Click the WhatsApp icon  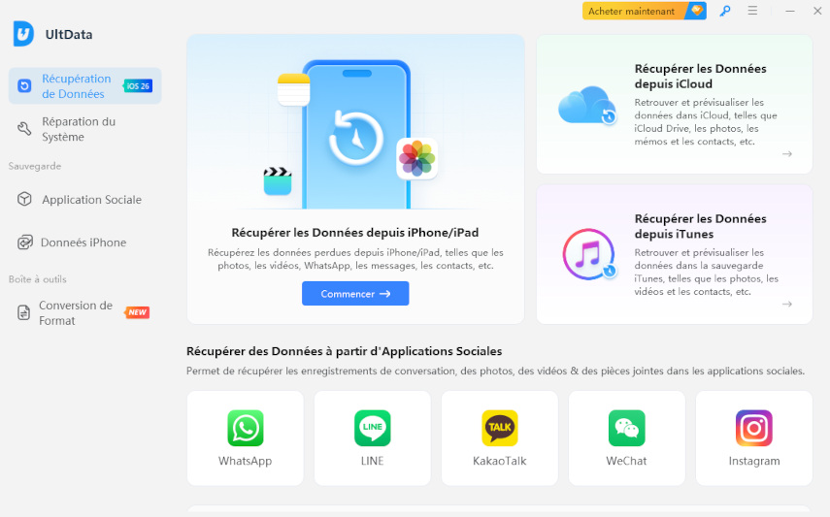coord(245,428)
